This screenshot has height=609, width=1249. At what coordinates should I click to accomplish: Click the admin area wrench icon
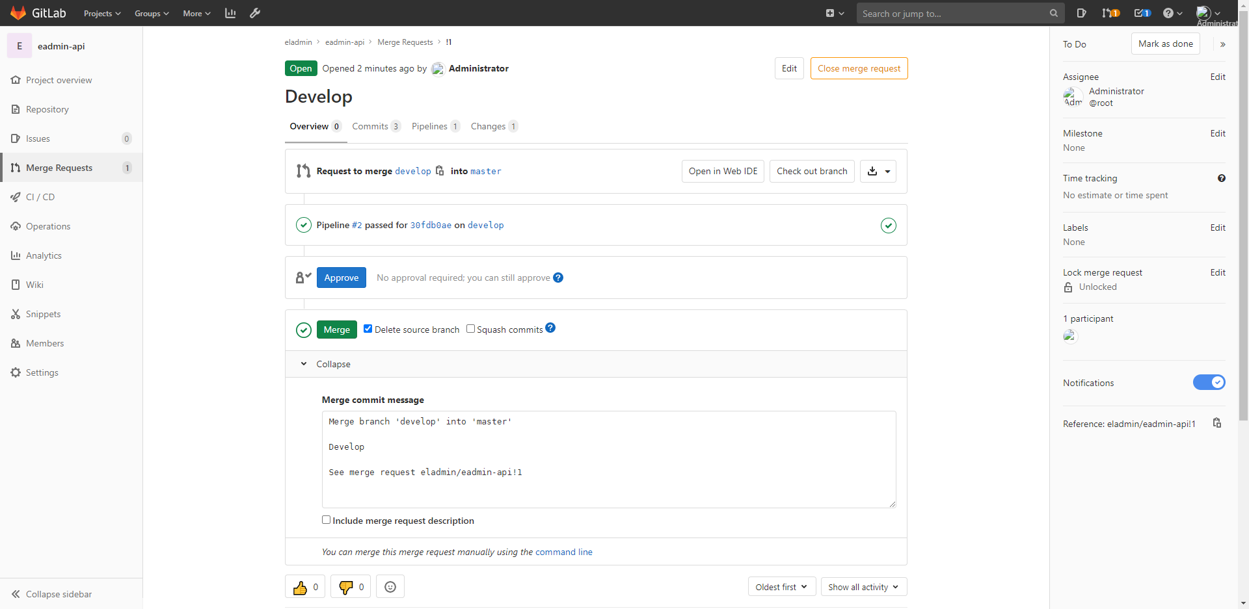click(255, 13)
